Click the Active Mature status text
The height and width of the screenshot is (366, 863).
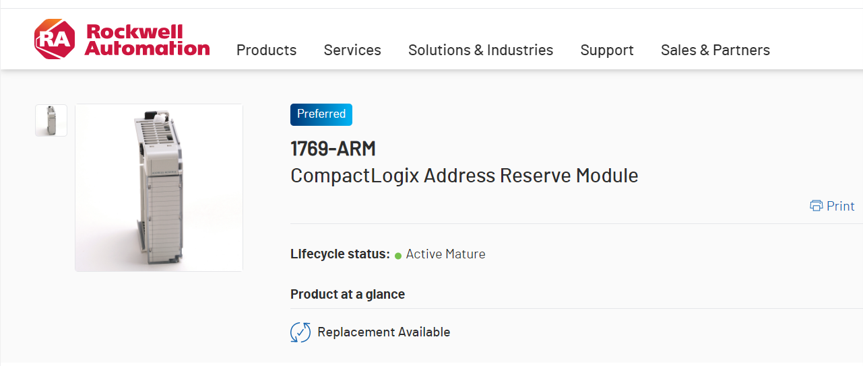coord(445,254)
